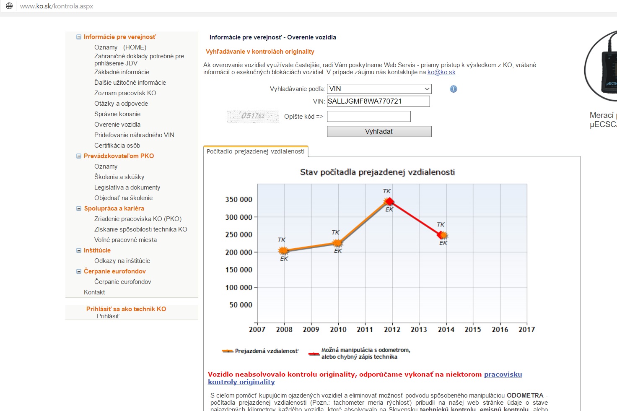Click the blue info icon beside search dropdown
Image resolution: width=617 pixels, height=411 pixels.
tap(453, 89)
